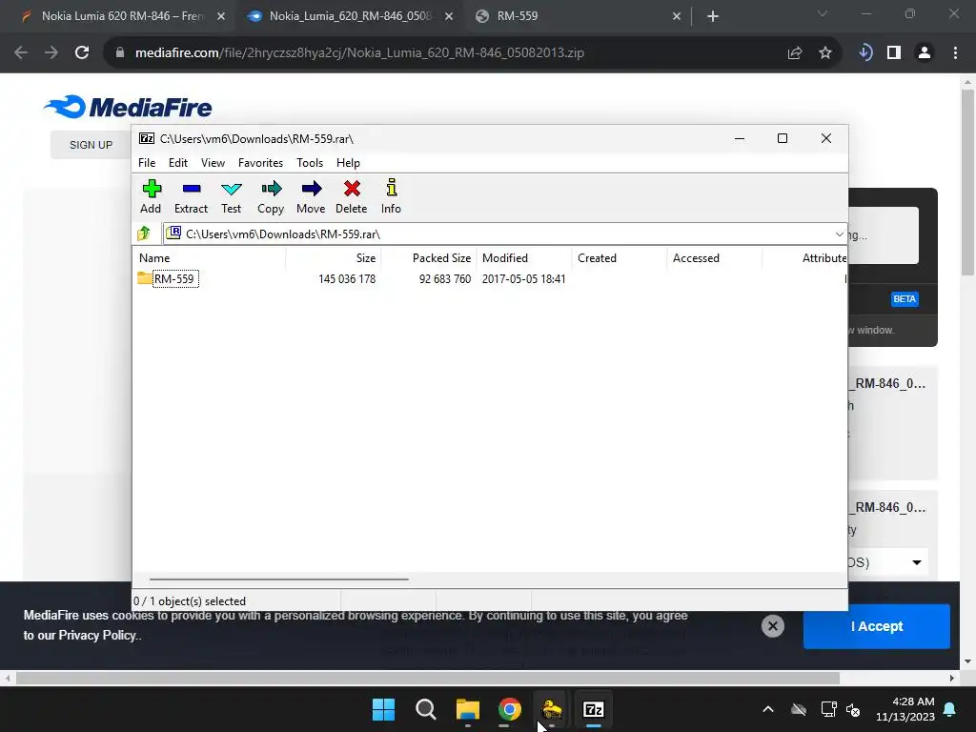Open the View menu
976x732 pixels.
pyautogui.click(x=213, y=162)
